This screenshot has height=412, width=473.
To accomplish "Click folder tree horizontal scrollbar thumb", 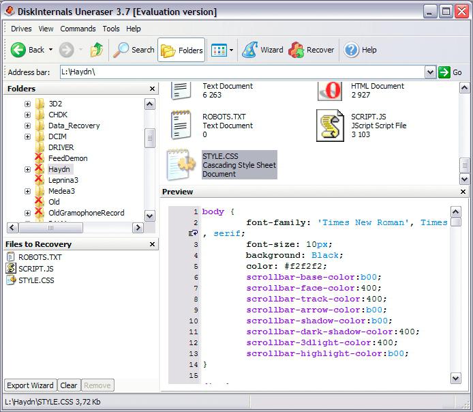I will click(50, 228).
